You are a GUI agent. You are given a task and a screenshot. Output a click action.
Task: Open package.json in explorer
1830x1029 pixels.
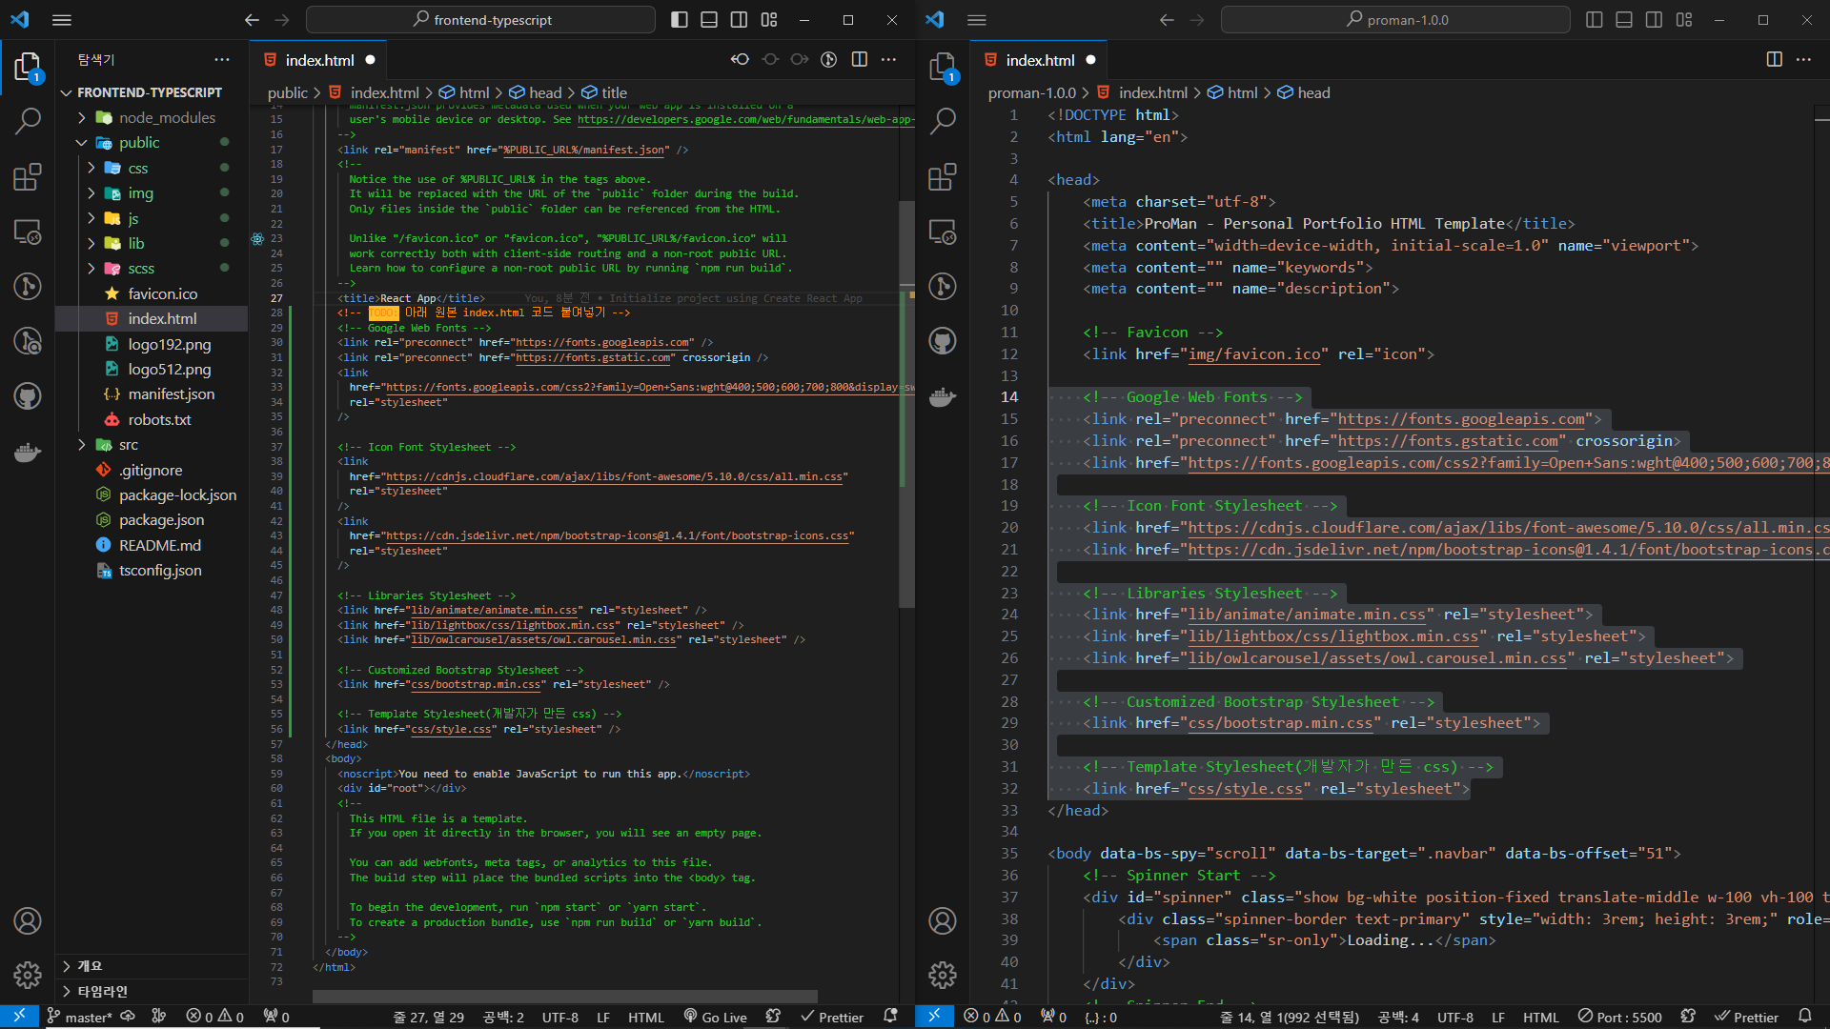[161, 520]
